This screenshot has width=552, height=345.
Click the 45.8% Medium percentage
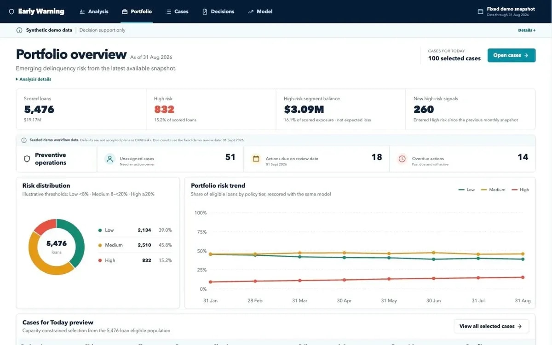tap(165, 245)
